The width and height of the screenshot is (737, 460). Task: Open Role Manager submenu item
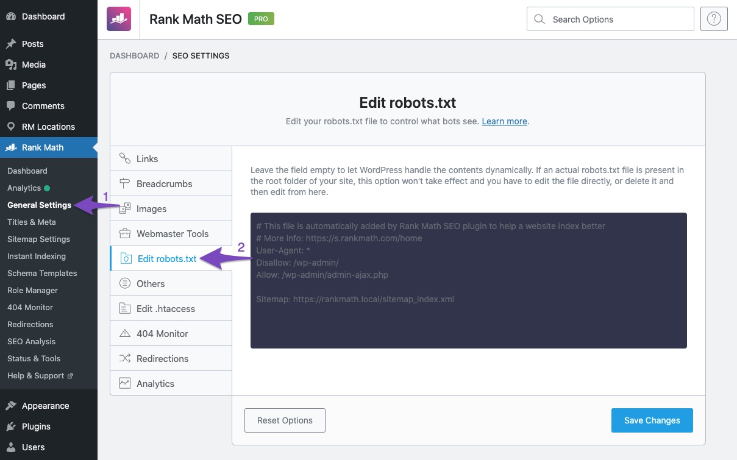click(x=33, y=291)
